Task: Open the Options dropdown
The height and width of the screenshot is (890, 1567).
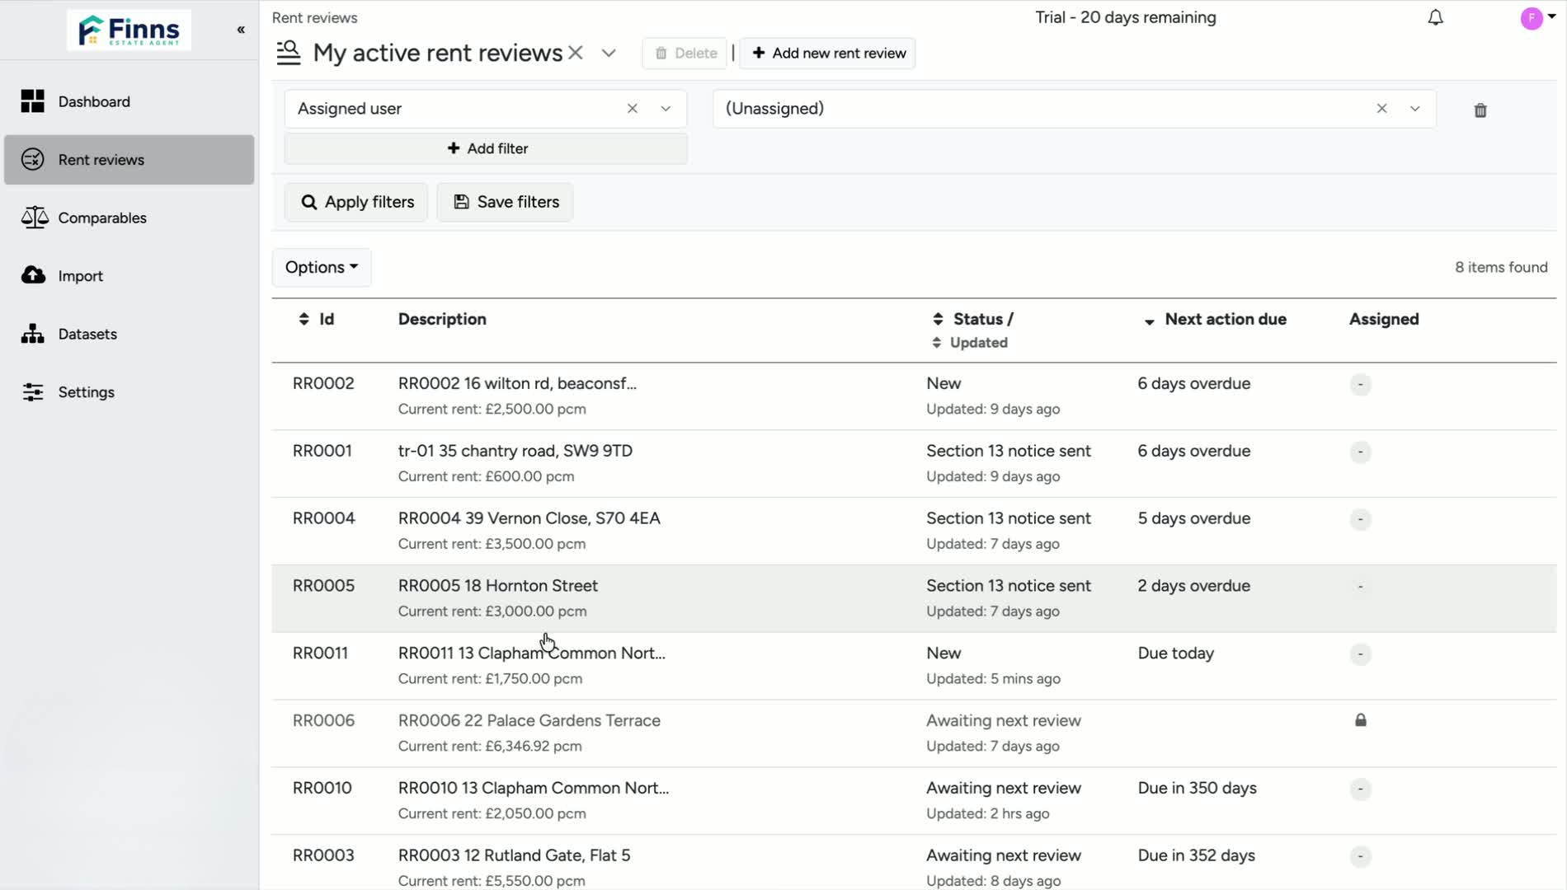Action: (x=322, y=267)
